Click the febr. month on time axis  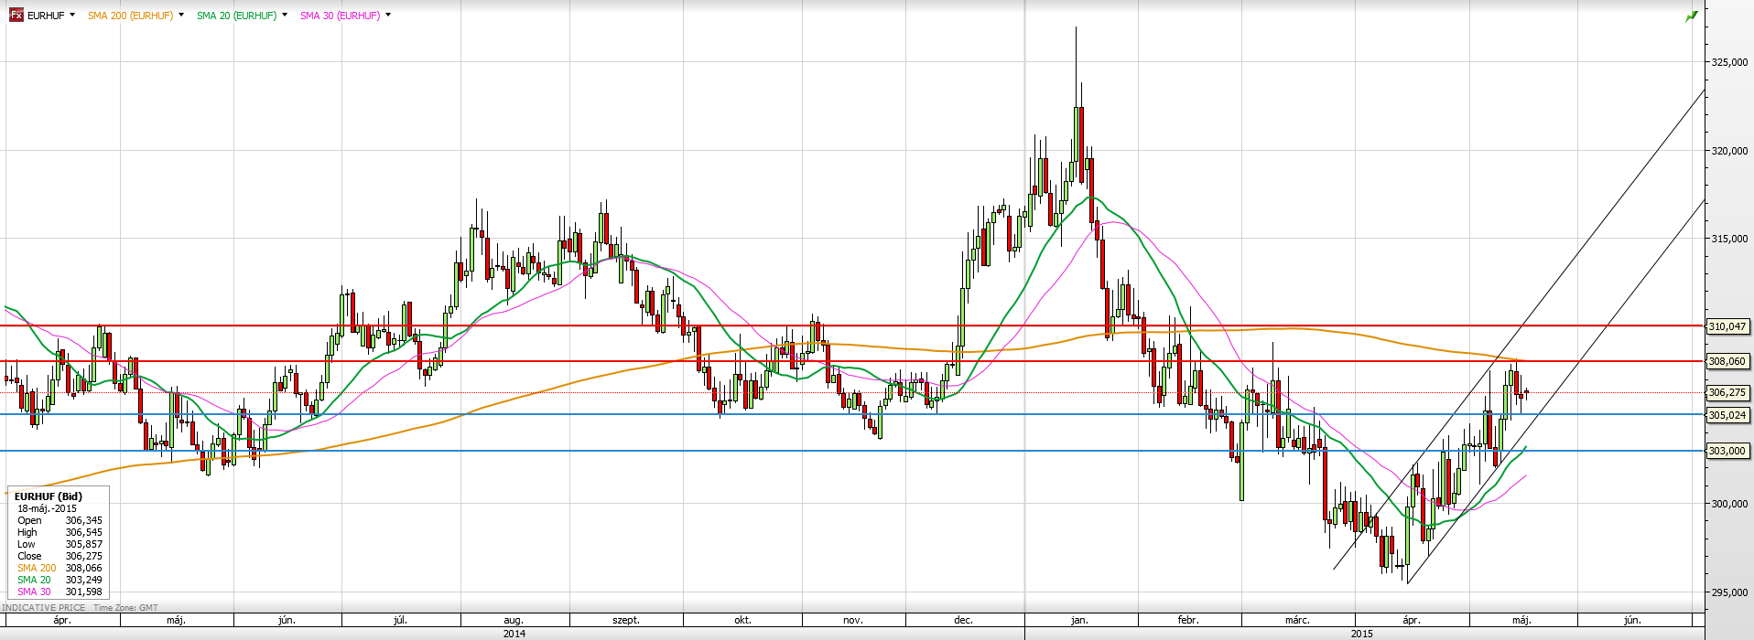[1188, 620]
